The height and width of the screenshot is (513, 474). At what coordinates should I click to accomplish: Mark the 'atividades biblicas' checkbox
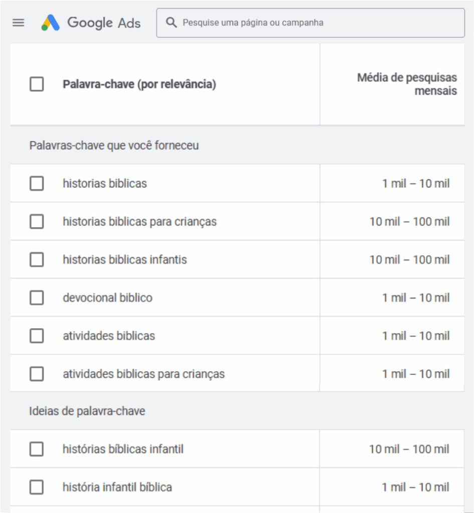[x=37, y=336]
